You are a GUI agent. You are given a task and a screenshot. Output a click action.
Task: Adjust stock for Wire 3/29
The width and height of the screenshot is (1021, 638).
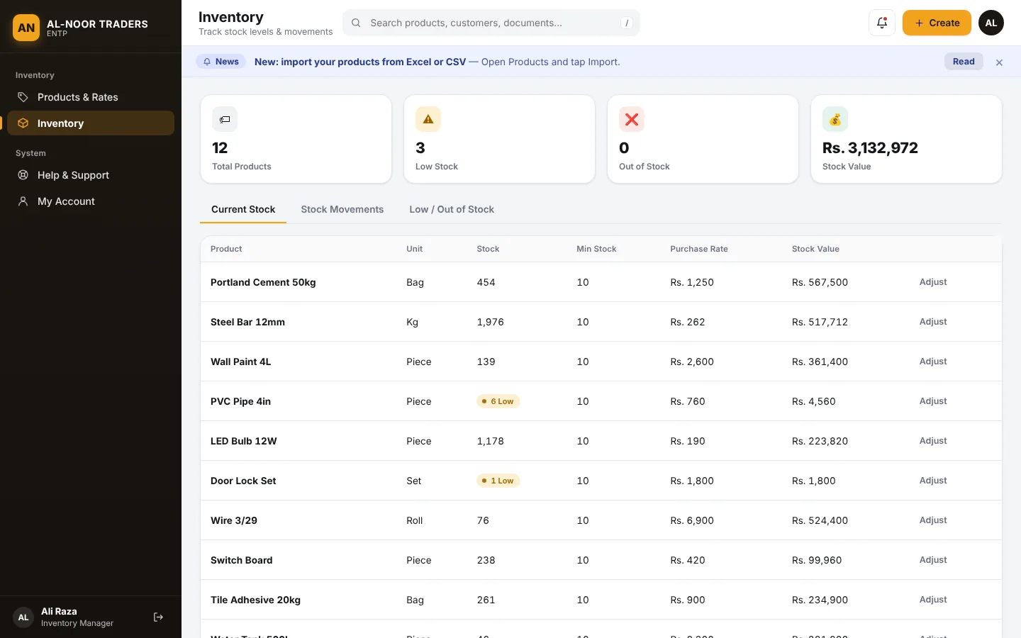[x=933, y=520]
